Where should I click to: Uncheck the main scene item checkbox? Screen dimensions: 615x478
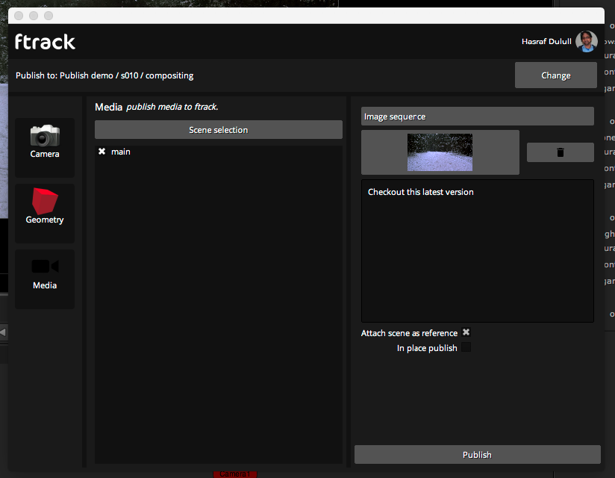point(102,152)
